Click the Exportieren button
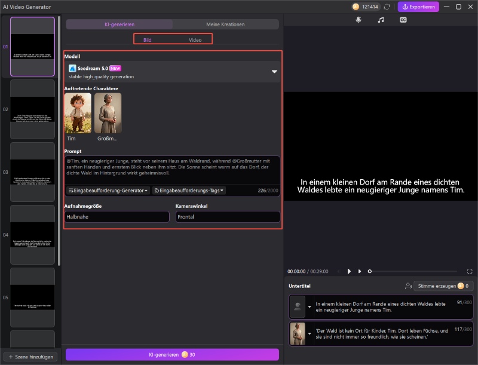Screen dimensions: 478x365 [x=418, y=7]
